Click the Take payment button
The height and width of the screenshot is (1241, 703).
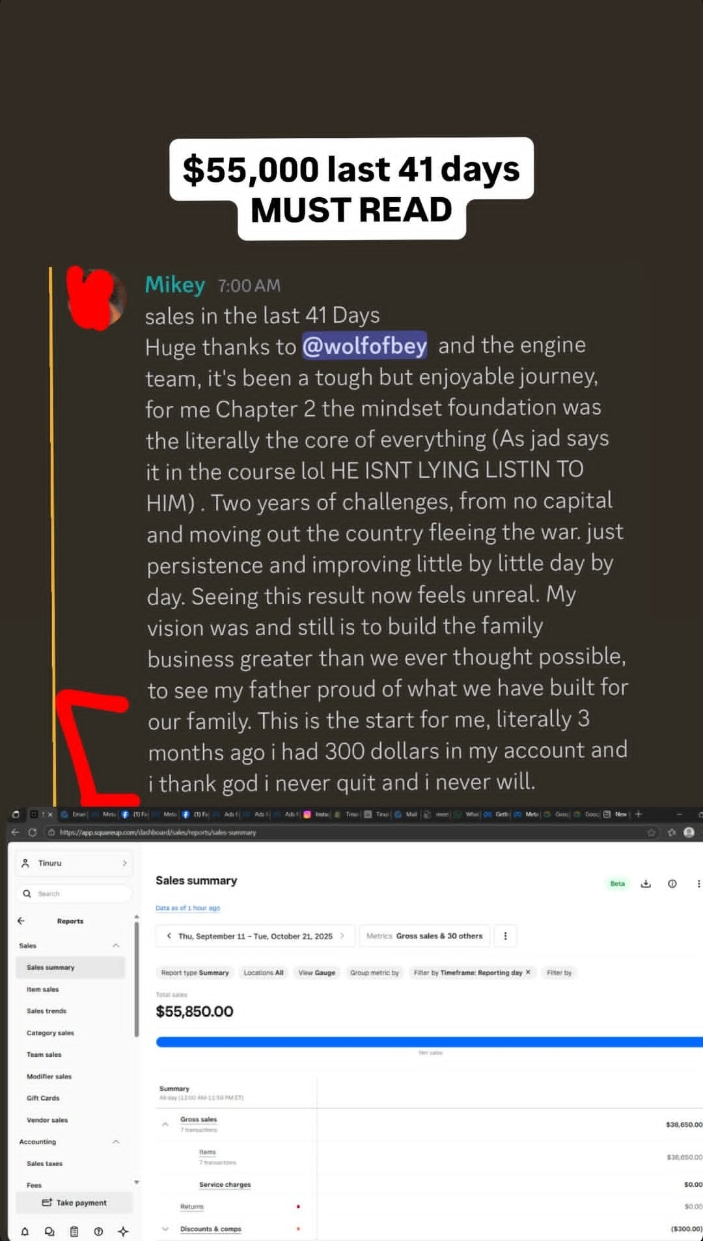point(74,1203)
